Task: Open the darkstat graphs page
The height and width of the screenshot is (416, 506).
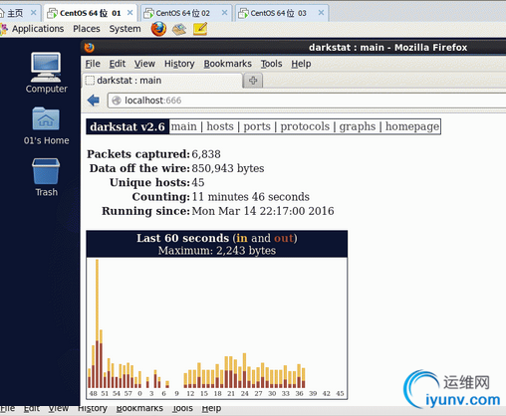Action: (358, 126)
